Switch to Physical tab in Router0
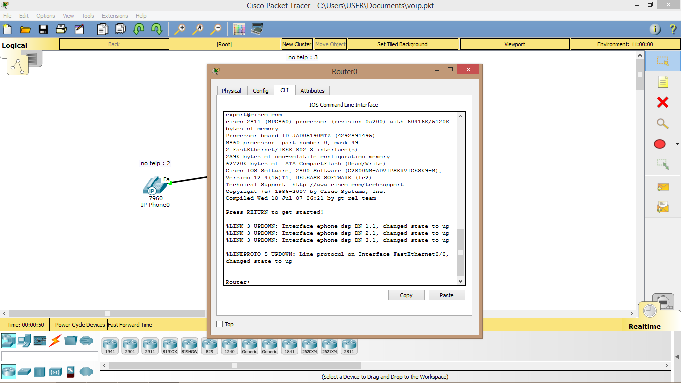This screenshot has width=683, height=384. click(x=231, y=91)
